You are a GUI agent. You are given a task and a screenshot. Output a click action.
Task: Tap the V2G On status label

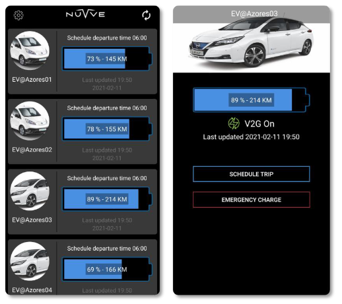tap(259, 124)
